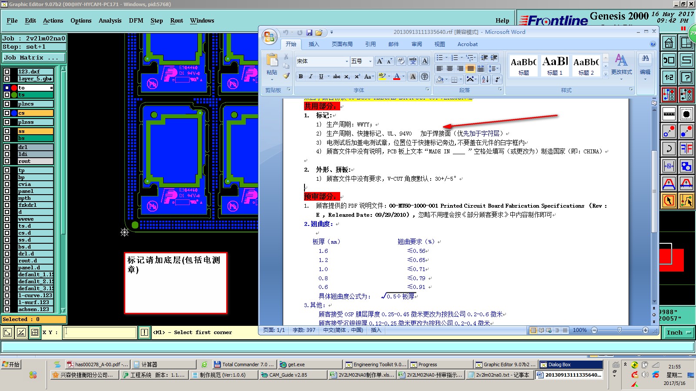Click the black octagon feature filter icon
This screenshot has height=391, width=696.
click(x=686, y=114)
